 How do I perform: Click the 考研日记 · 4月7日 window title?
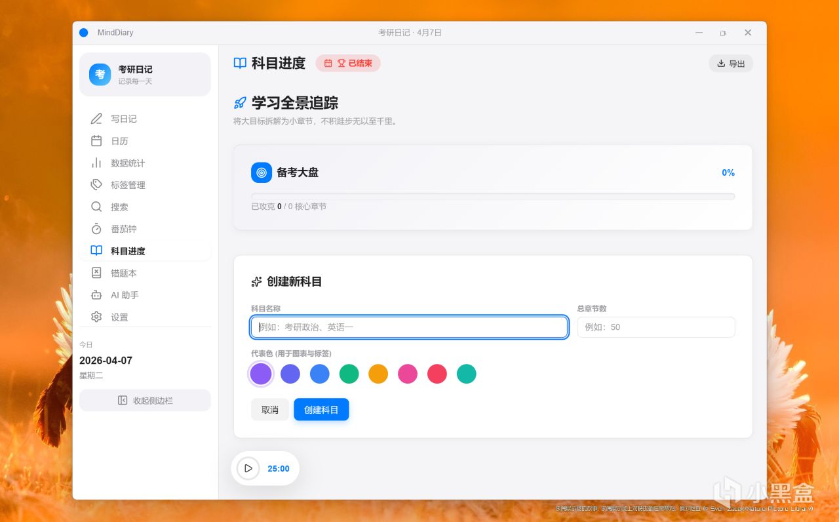[410, 33]
